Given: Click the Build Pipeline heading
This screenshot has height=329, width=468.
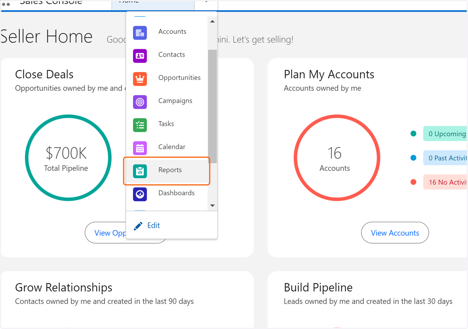Looking at the screenshot, I should 318,287.
